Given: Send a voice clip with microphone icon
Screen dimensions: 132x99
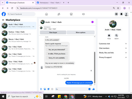Looking at the screenshot, I should pyautogui.click(x=41, y=89).
